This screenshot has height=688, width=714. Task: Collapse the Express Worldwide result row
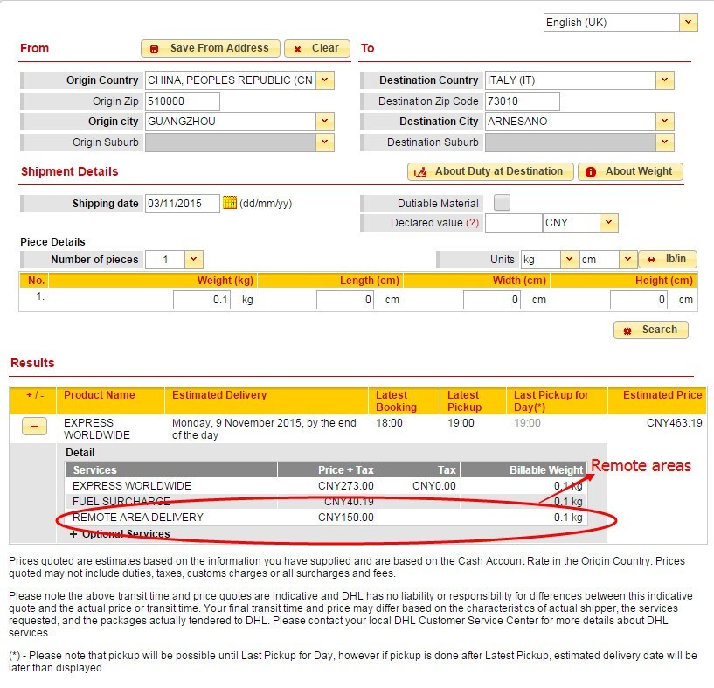34,427
